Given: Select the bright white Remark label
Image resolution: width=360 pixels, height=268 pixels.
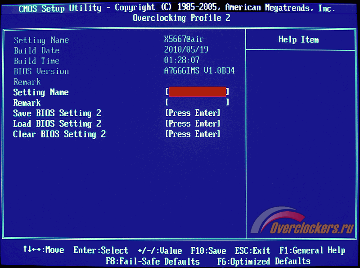Looking at the screenshot, I should 27,103.
